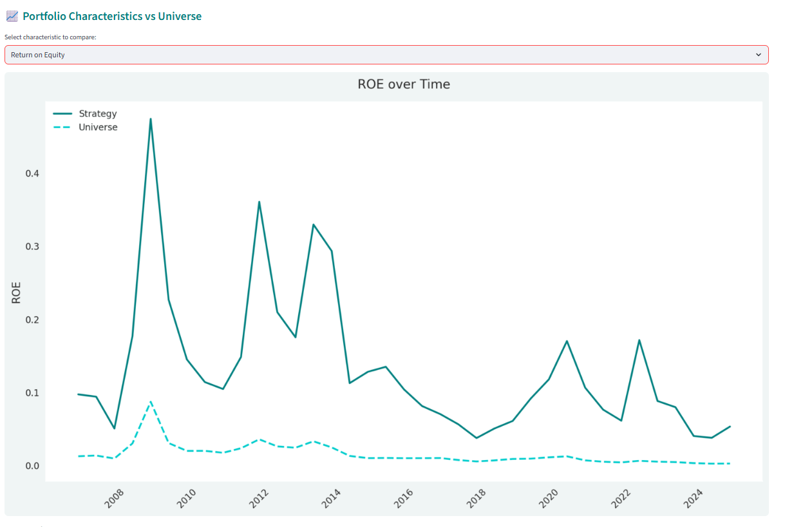This screenshot has width=794, height=527.
Task: Click the 'Select characteristic to compare' label
Action: point(50,37)
